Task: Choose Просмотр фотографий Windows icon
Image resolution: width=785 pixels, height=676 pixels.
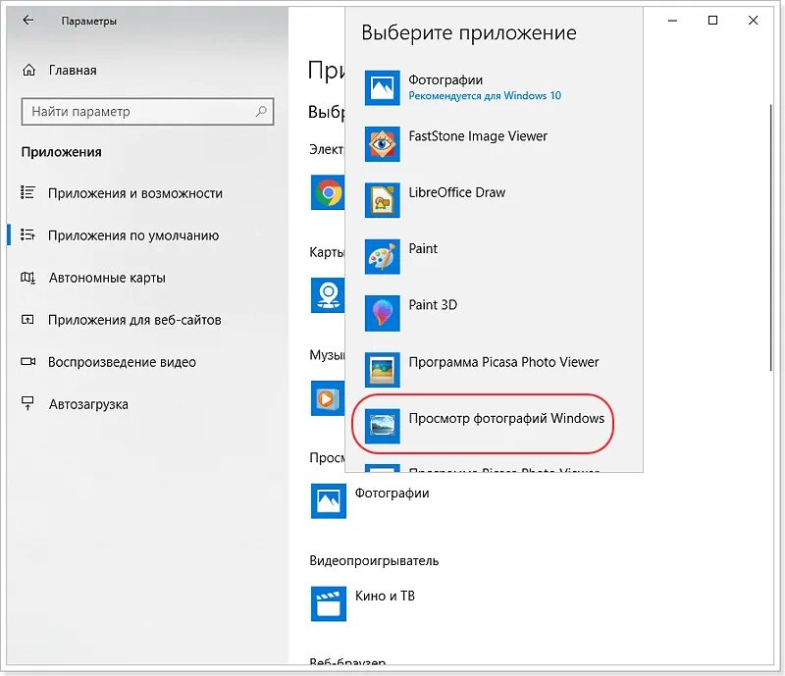Action: point(382,426)
